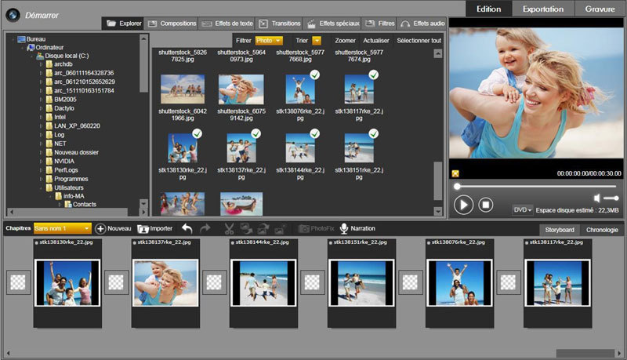Click the Undo arrow icon
The image size is (627, 360).
tap(187, 228)
